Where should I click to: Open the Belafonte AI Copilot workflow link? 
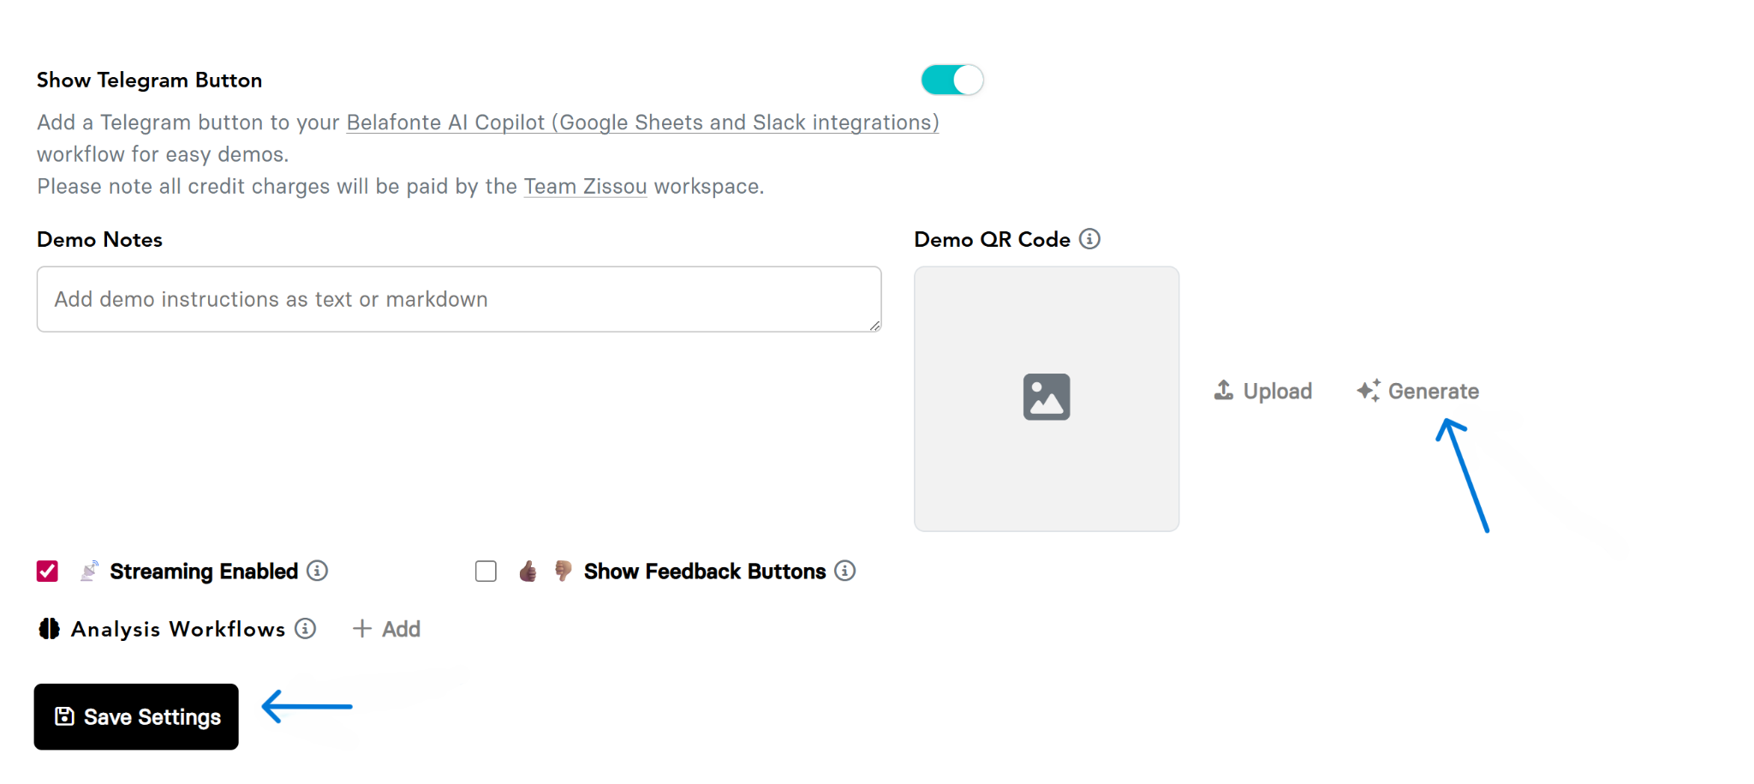click(x=642, y=123)
